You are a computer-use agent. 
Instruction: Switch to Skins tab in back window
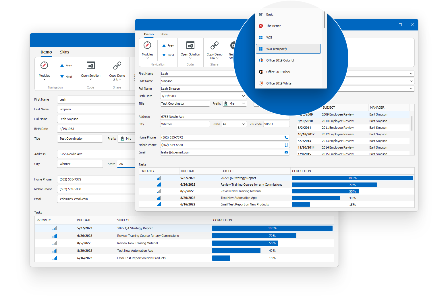click(x=64, y=52)
